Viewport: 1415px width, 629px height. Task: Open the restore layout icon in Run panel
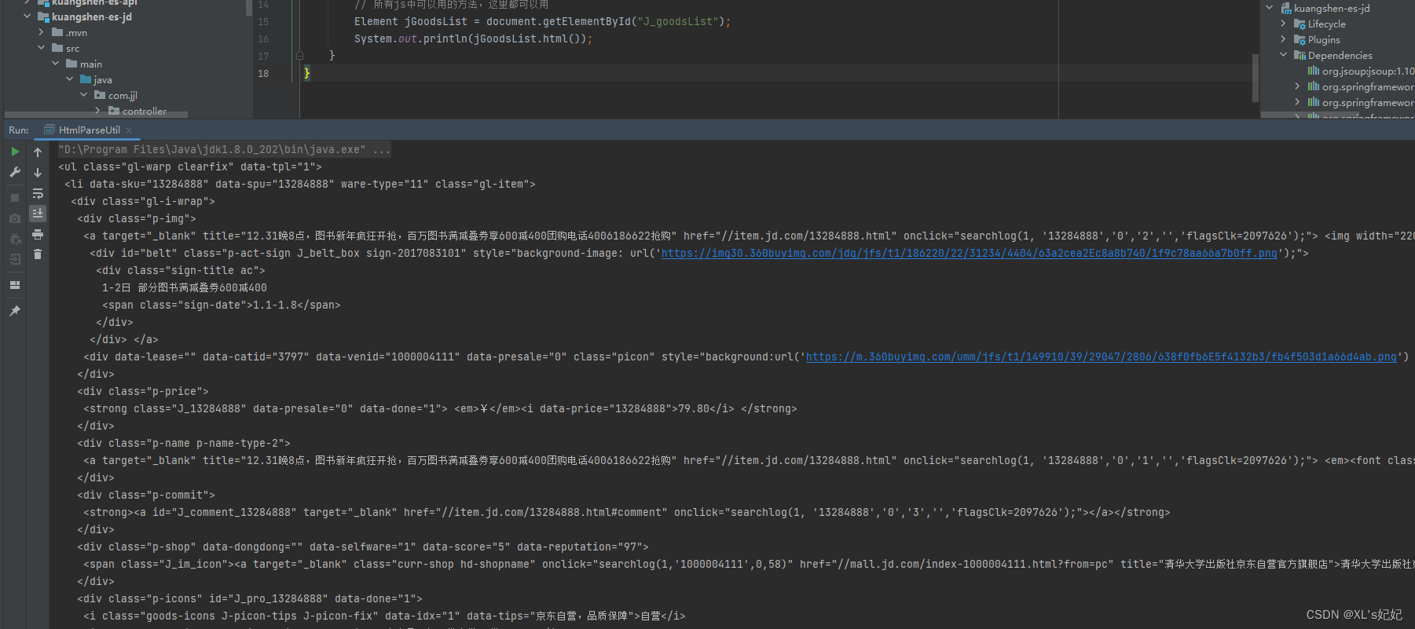(15, 285)
